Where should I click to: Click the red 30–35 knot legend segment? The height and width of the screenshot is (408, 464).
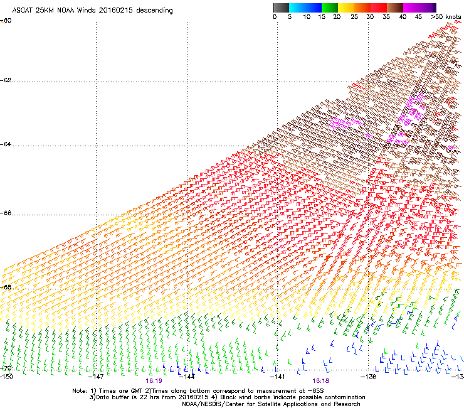point(379,8)
